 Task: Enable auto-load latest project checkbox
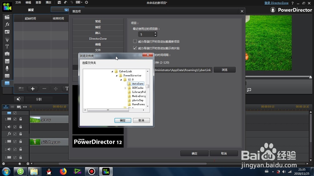tap(135, 41)
